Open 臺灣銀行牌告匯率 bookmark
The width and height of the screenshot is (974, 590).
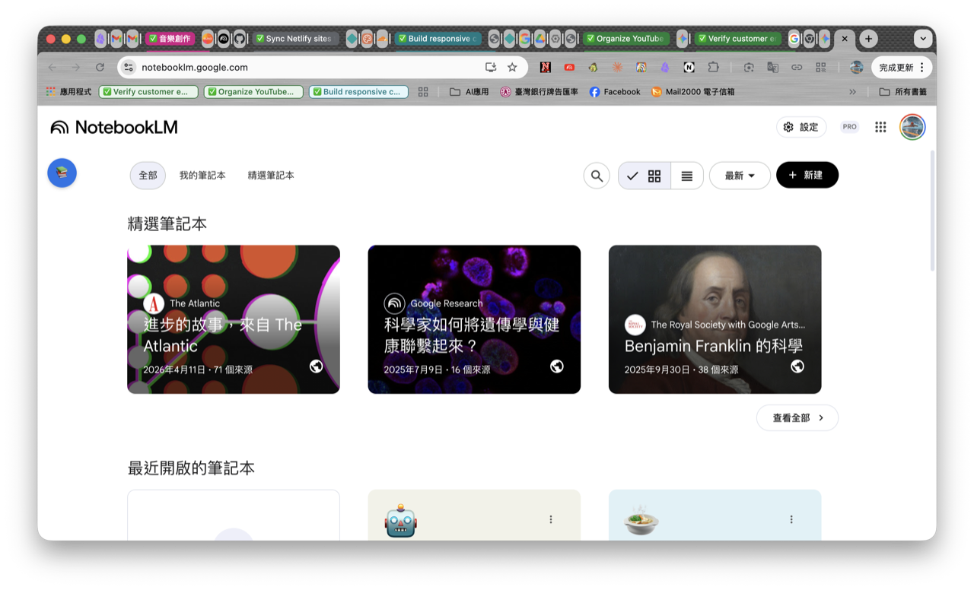pos(540,91)
